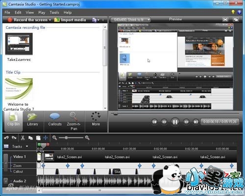The image size is (245, 196).
Task: Click the 0:00:06;18 / 0:05:15;26 time display
Action: (x=220, y=122)
